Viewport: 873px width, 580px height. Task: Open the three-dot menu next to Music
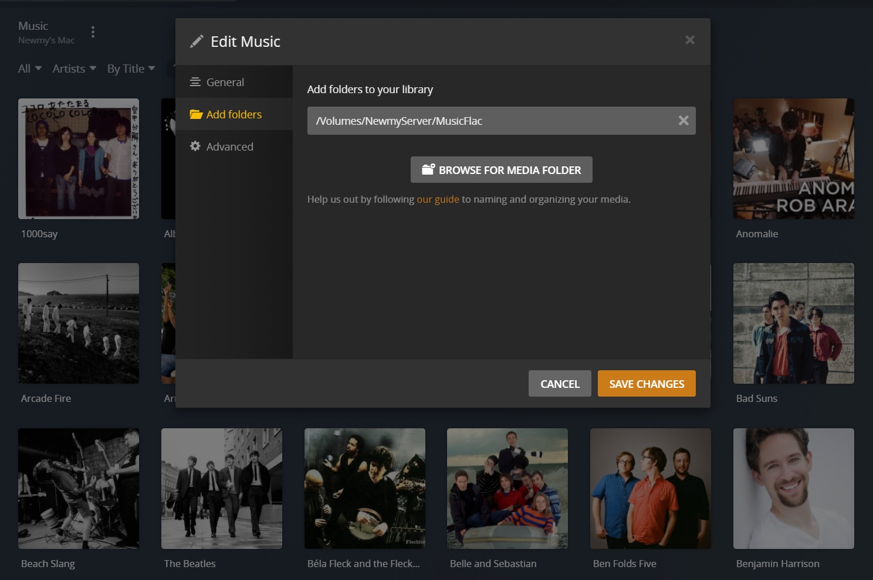click(x=93, y=32)
